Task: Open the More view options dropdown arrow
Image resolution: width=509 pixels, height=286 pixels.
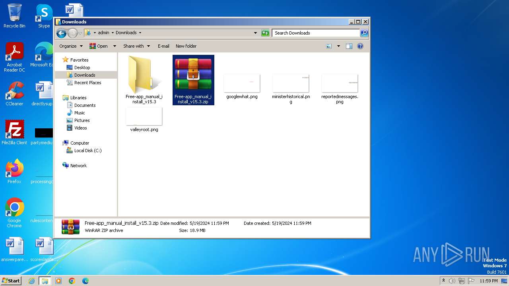Action: pyautogui.click(x=338, y=46)
